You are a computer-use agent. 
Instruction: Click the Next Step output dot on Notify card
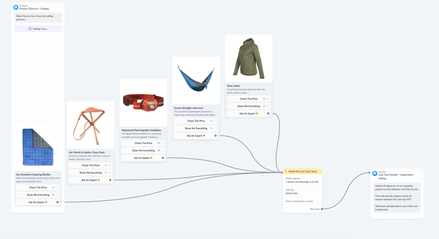coord(322,209)
